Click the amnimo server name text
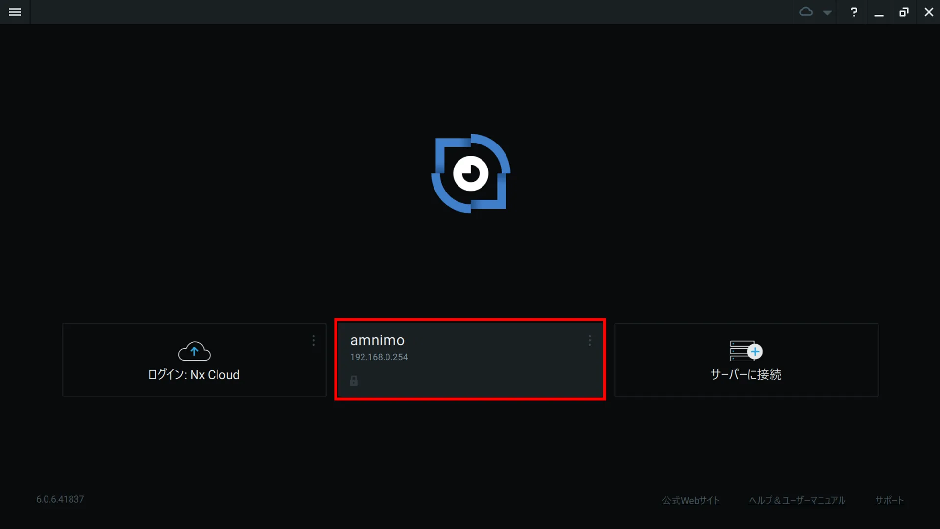 [377, 340]
